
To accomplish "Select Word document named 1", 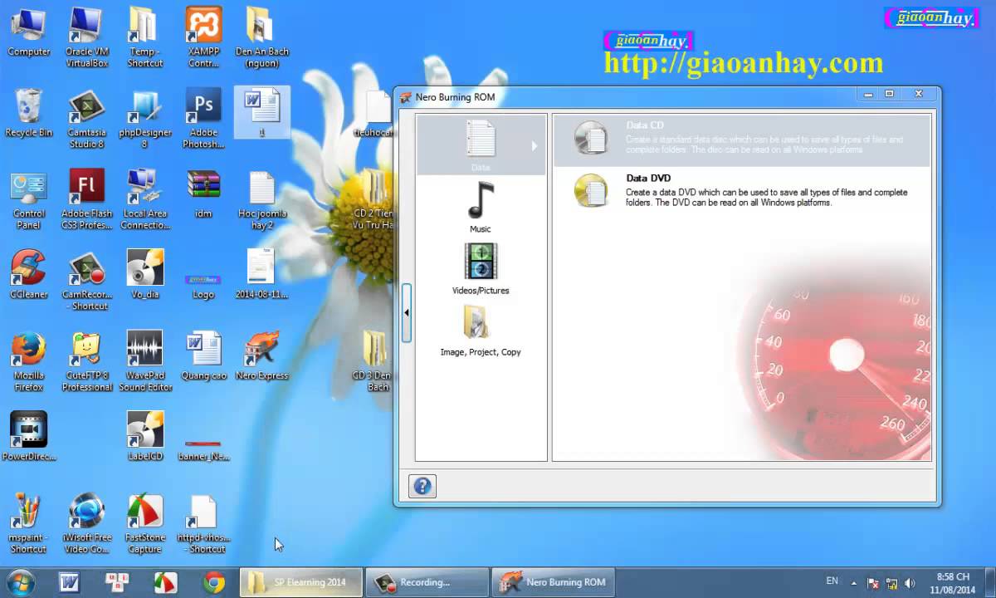I will click(x=261, y=114).
